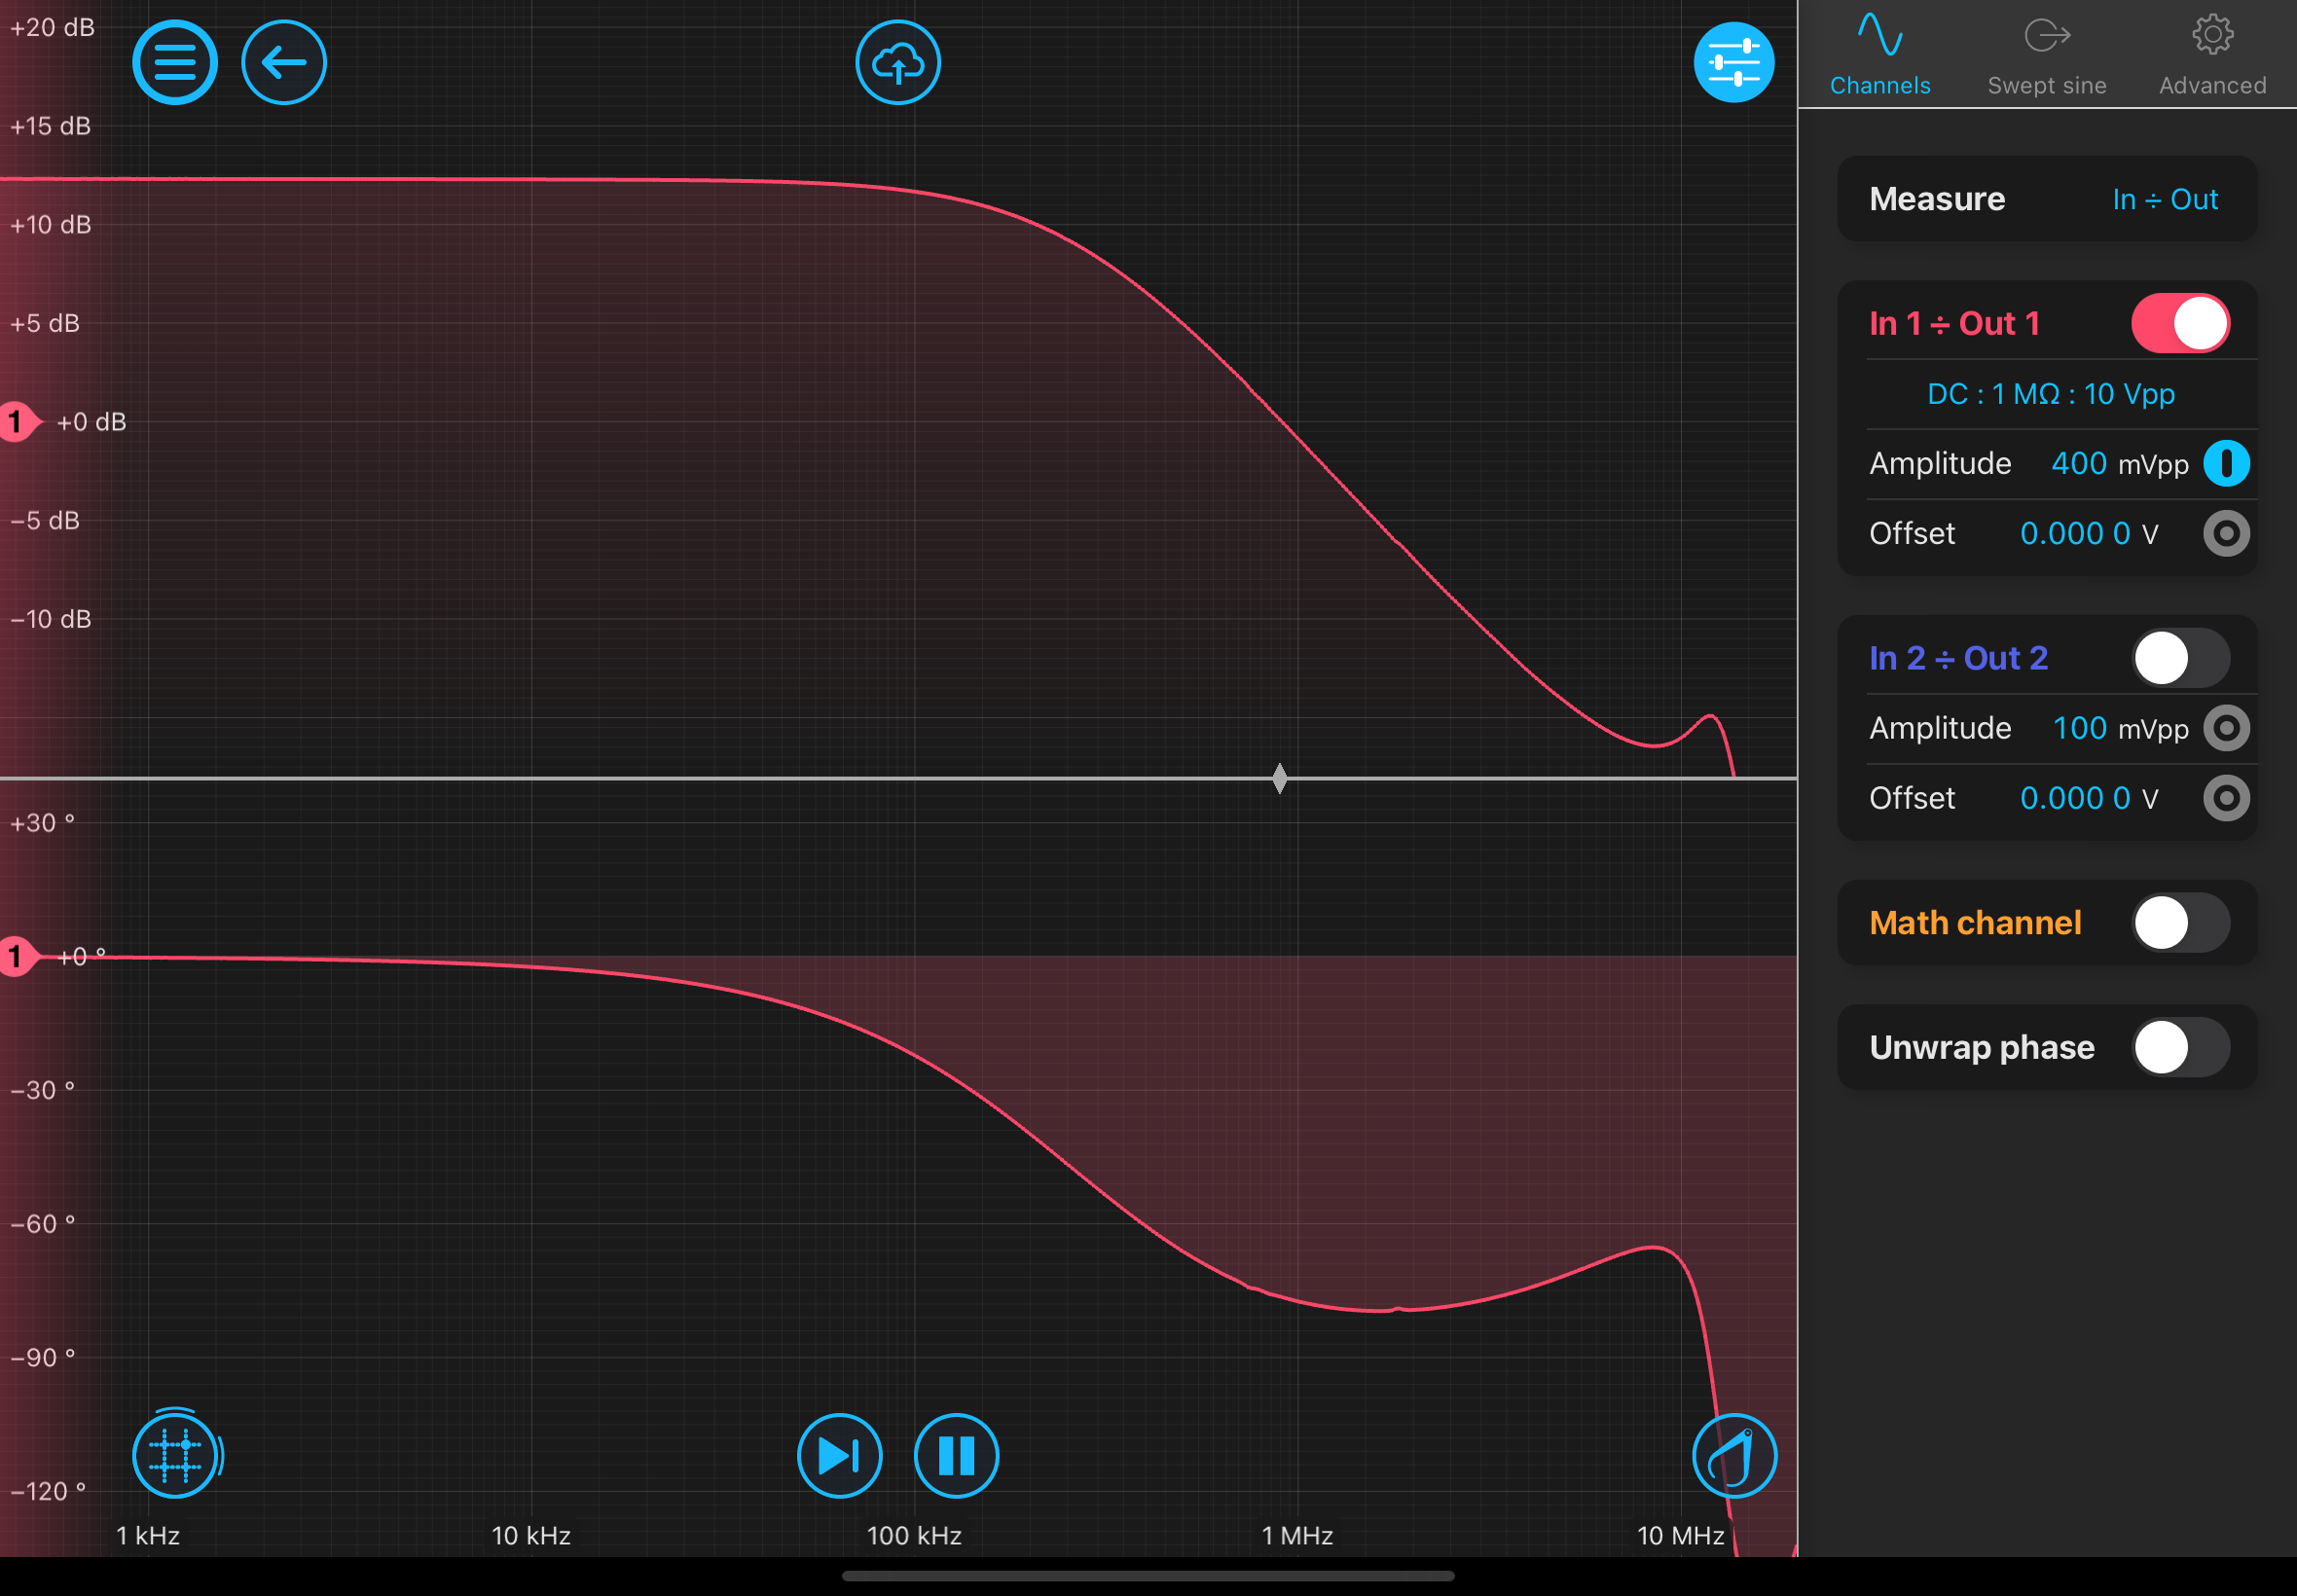Turn on the Math channel

pyautogui.click(x=2180, y=922)
